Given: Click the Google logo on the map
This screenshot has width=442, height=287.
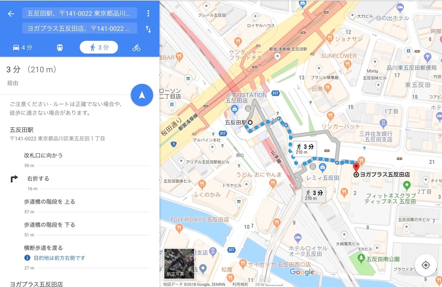Looking at the screenshot, I should pos(302,272).
